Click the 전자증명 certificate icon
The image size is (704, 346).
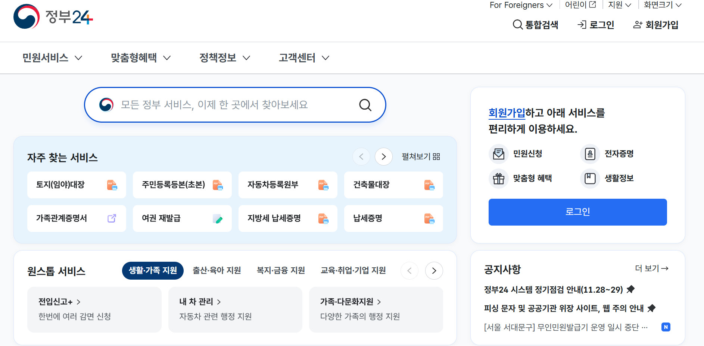tap(590, 154)
